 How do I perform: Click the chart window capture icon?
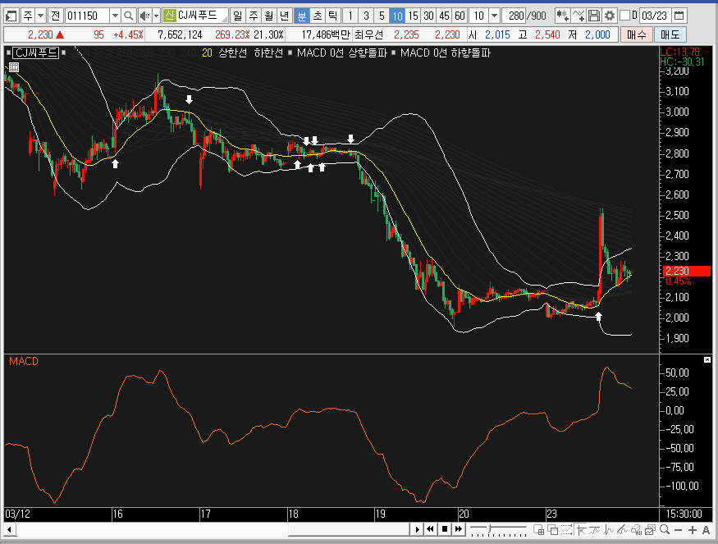pos(650,530)
